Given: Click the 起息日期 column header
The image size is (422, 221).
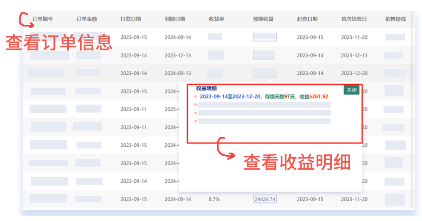Looking at the screenshot, I should pyautogui.click(x=307, y=19).
